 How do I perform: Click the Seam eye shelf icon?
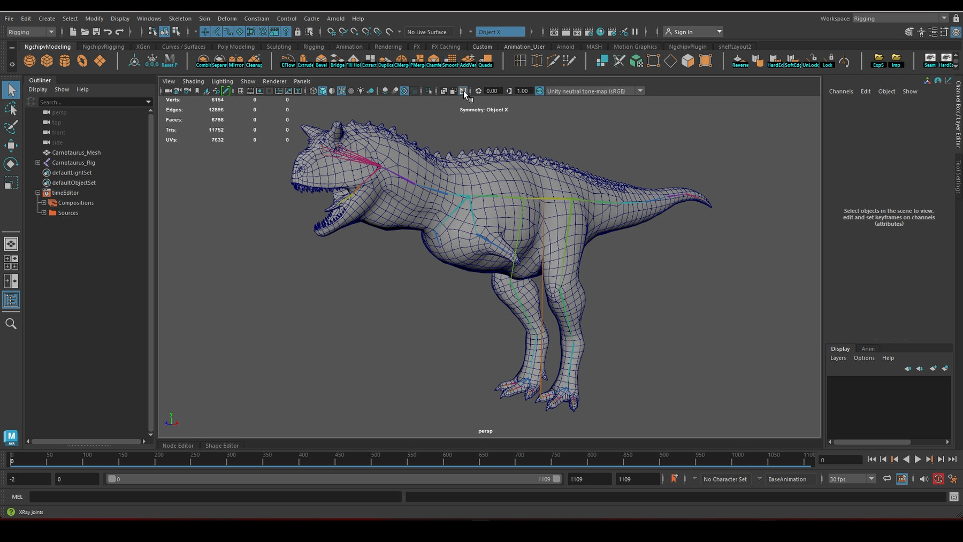[x=930, y=60]
